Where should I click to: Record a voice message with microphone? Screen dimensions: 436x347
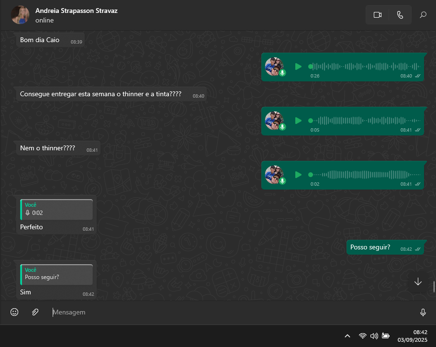coord(423,312)
